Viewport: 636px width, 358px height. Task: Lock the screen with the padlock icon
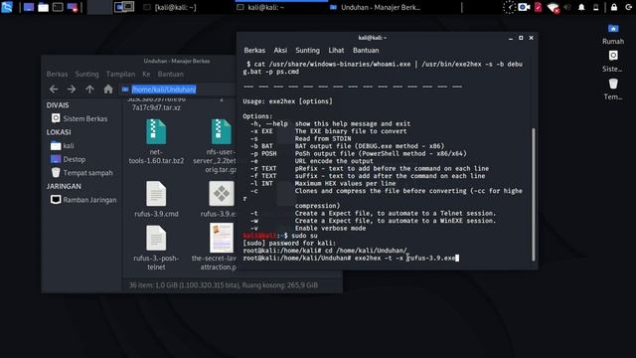[x=614, y=7]
